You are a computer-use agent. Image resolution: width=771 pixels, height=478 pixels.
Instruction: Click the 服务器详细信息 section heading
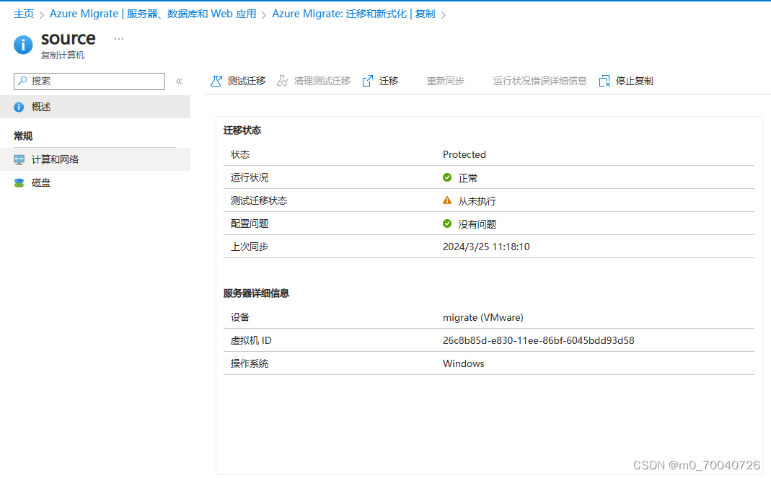(x=256, y=293)
